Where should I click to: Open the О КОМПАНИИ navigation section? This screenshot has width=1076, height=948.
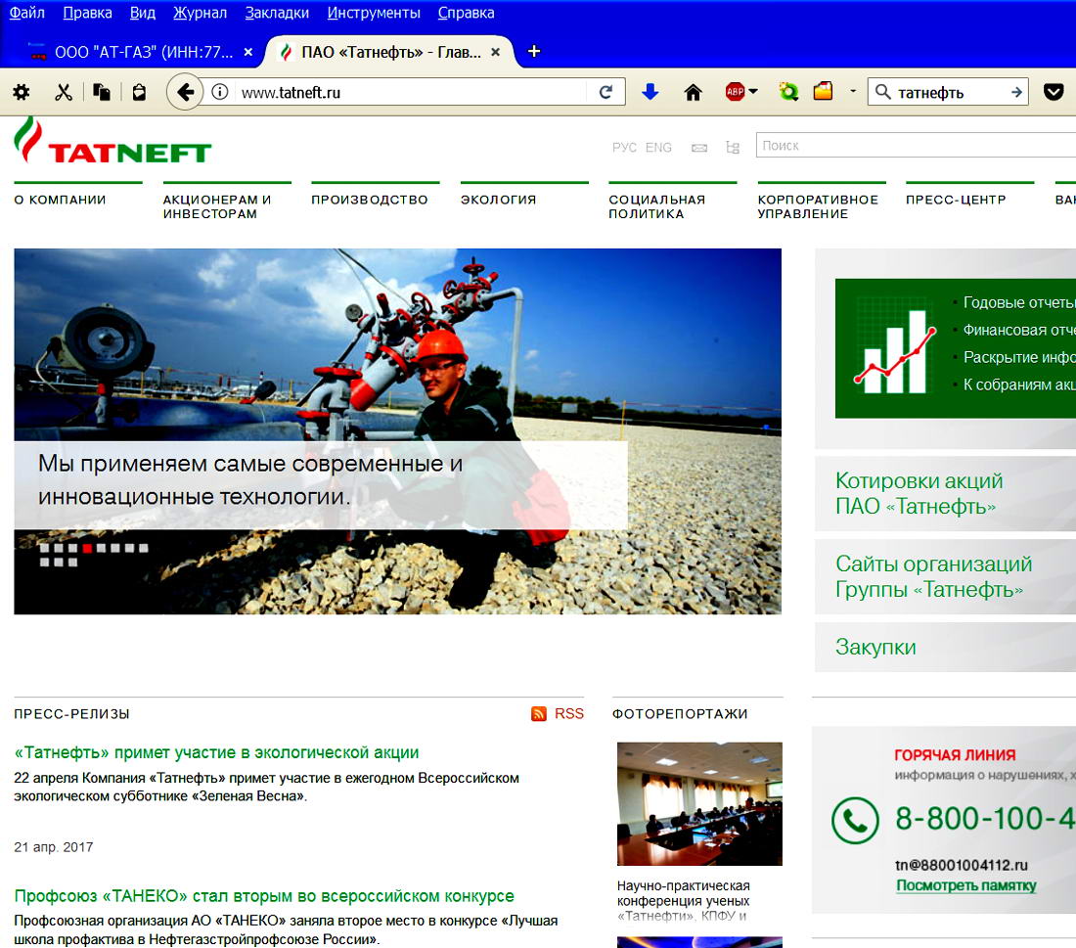(x=61, y=200)
